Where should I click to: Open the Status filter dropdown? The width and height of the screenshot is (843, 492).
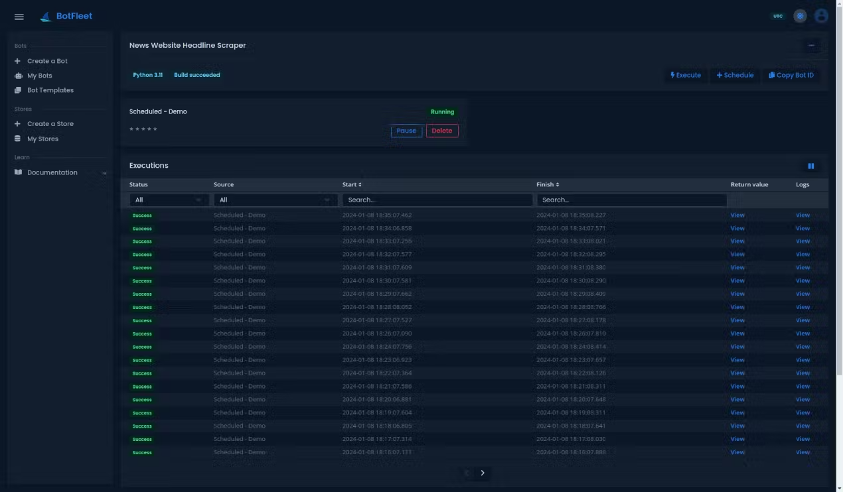[x=169, y=200]
